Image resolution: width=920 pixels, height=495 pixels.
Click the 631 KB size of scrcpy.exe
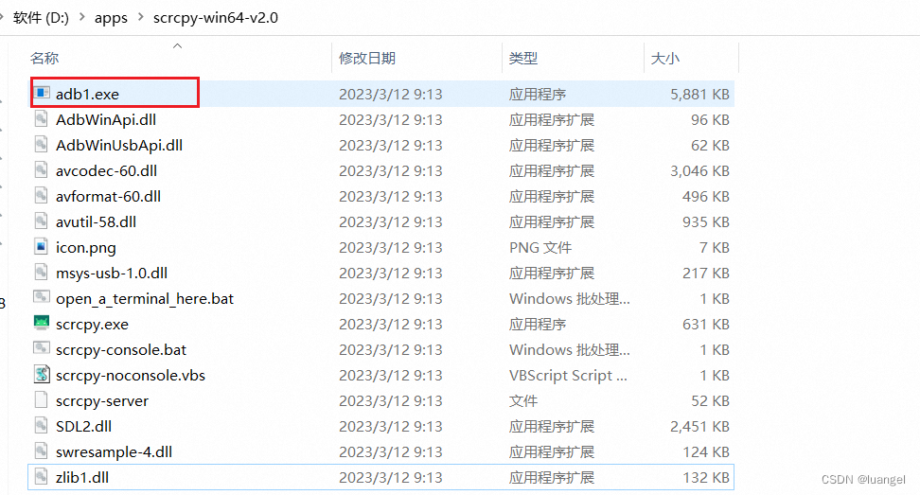(706, 325)
